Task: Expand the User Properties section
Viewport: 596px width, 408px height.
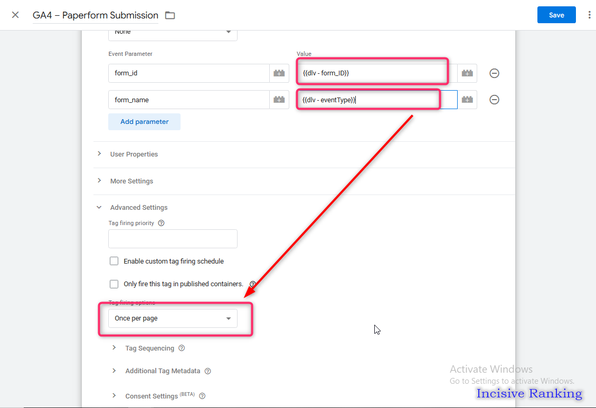Action: tap(134, 154)
